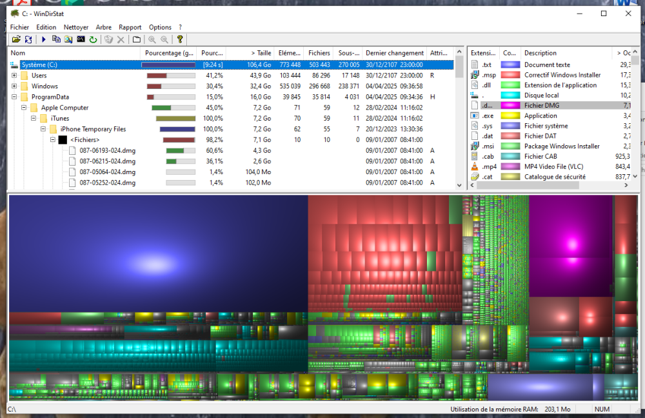Click the Refresh All double-arrow icon
Viewport: 645px width, 418px height.
28,39
